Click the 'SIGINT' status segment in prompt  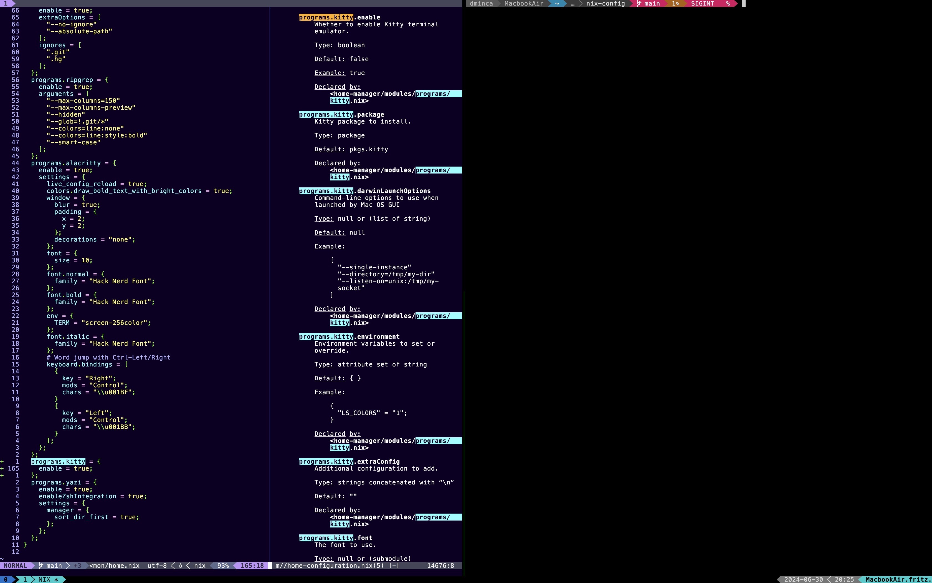pyautogui.click(x=702, y=3)
